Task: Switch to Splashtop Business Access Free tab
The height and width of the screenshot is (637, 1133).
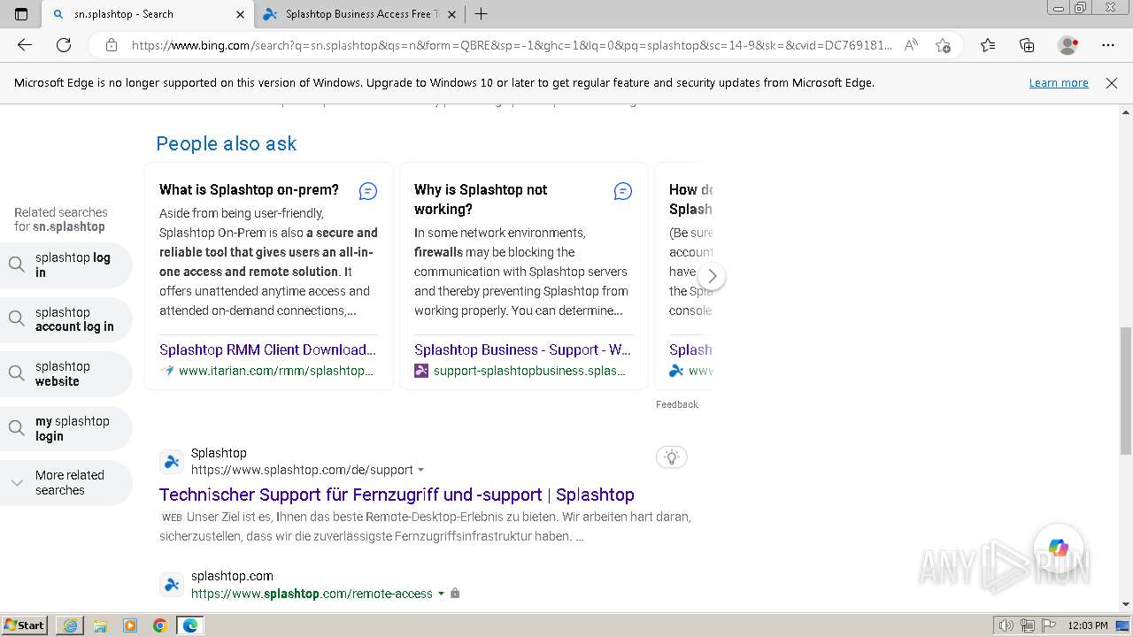Action: pyautogui.click(x=359, y=14)
